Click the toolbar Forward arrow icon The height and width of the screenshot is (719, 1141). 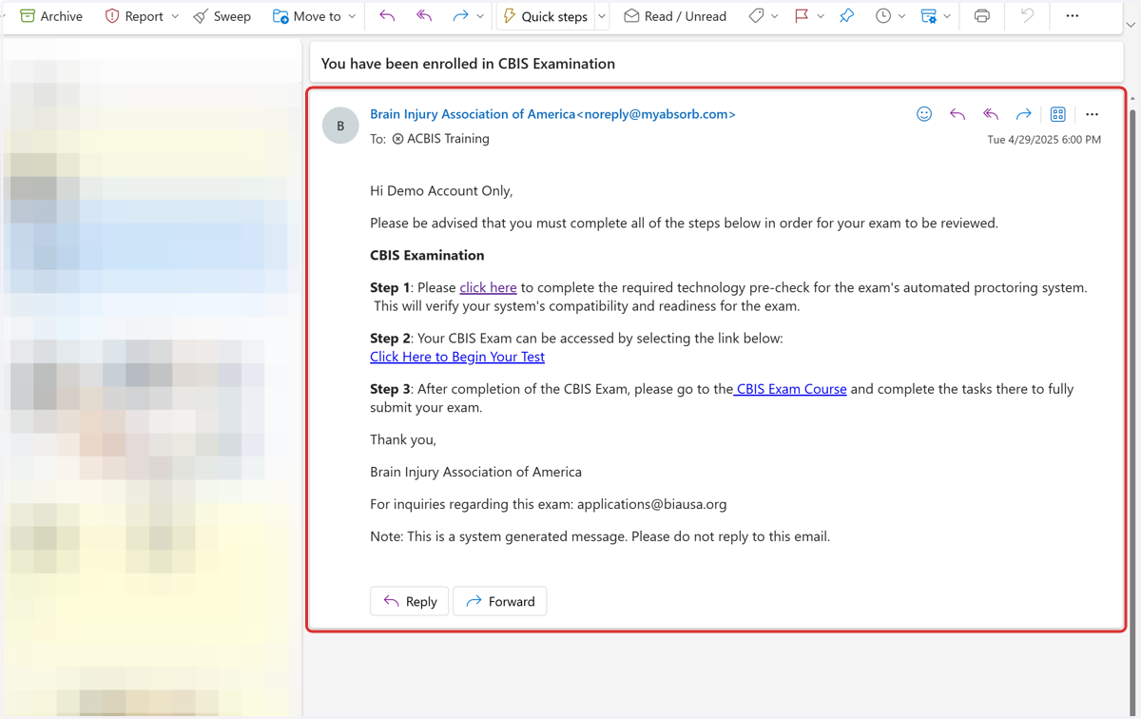coord(460,16)
